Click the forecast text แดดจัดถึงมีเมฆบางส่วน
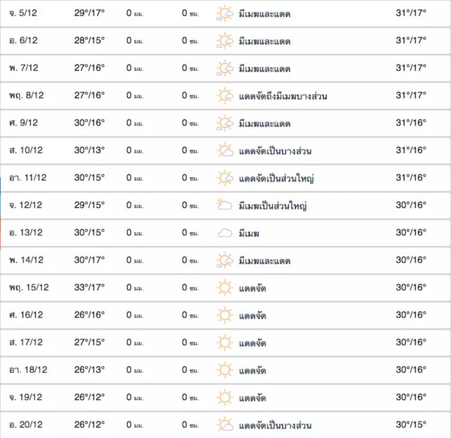Viewport: 451px width, 438px height. [283, 96]
